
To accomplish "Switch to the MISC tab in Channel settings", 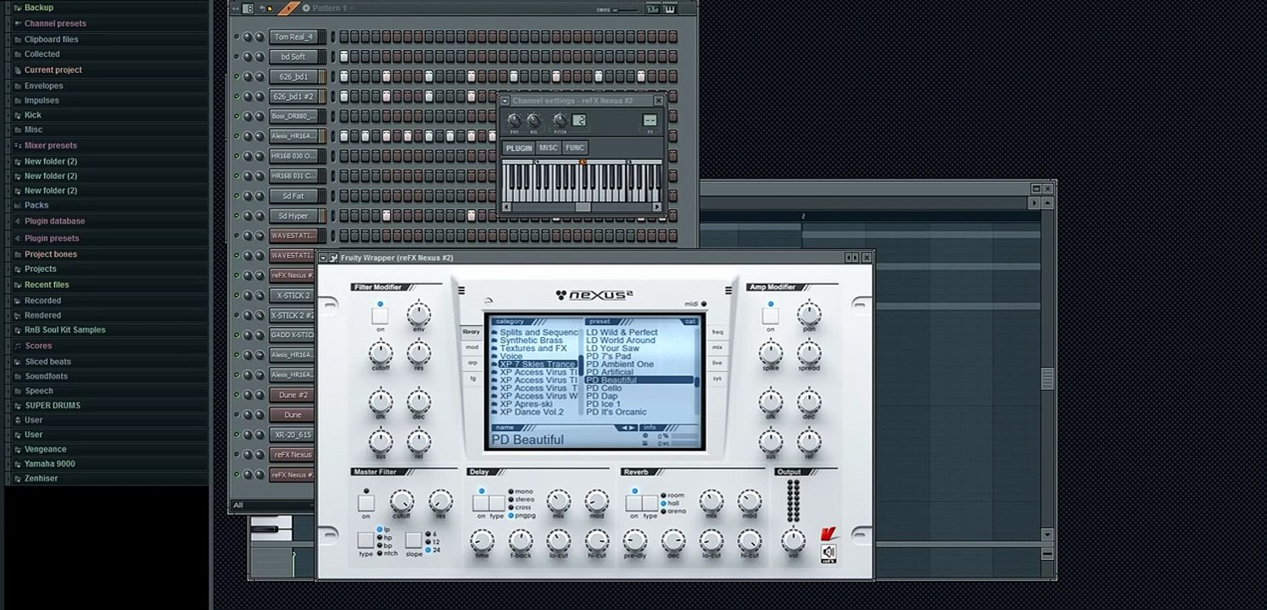I will pos(549,148).
